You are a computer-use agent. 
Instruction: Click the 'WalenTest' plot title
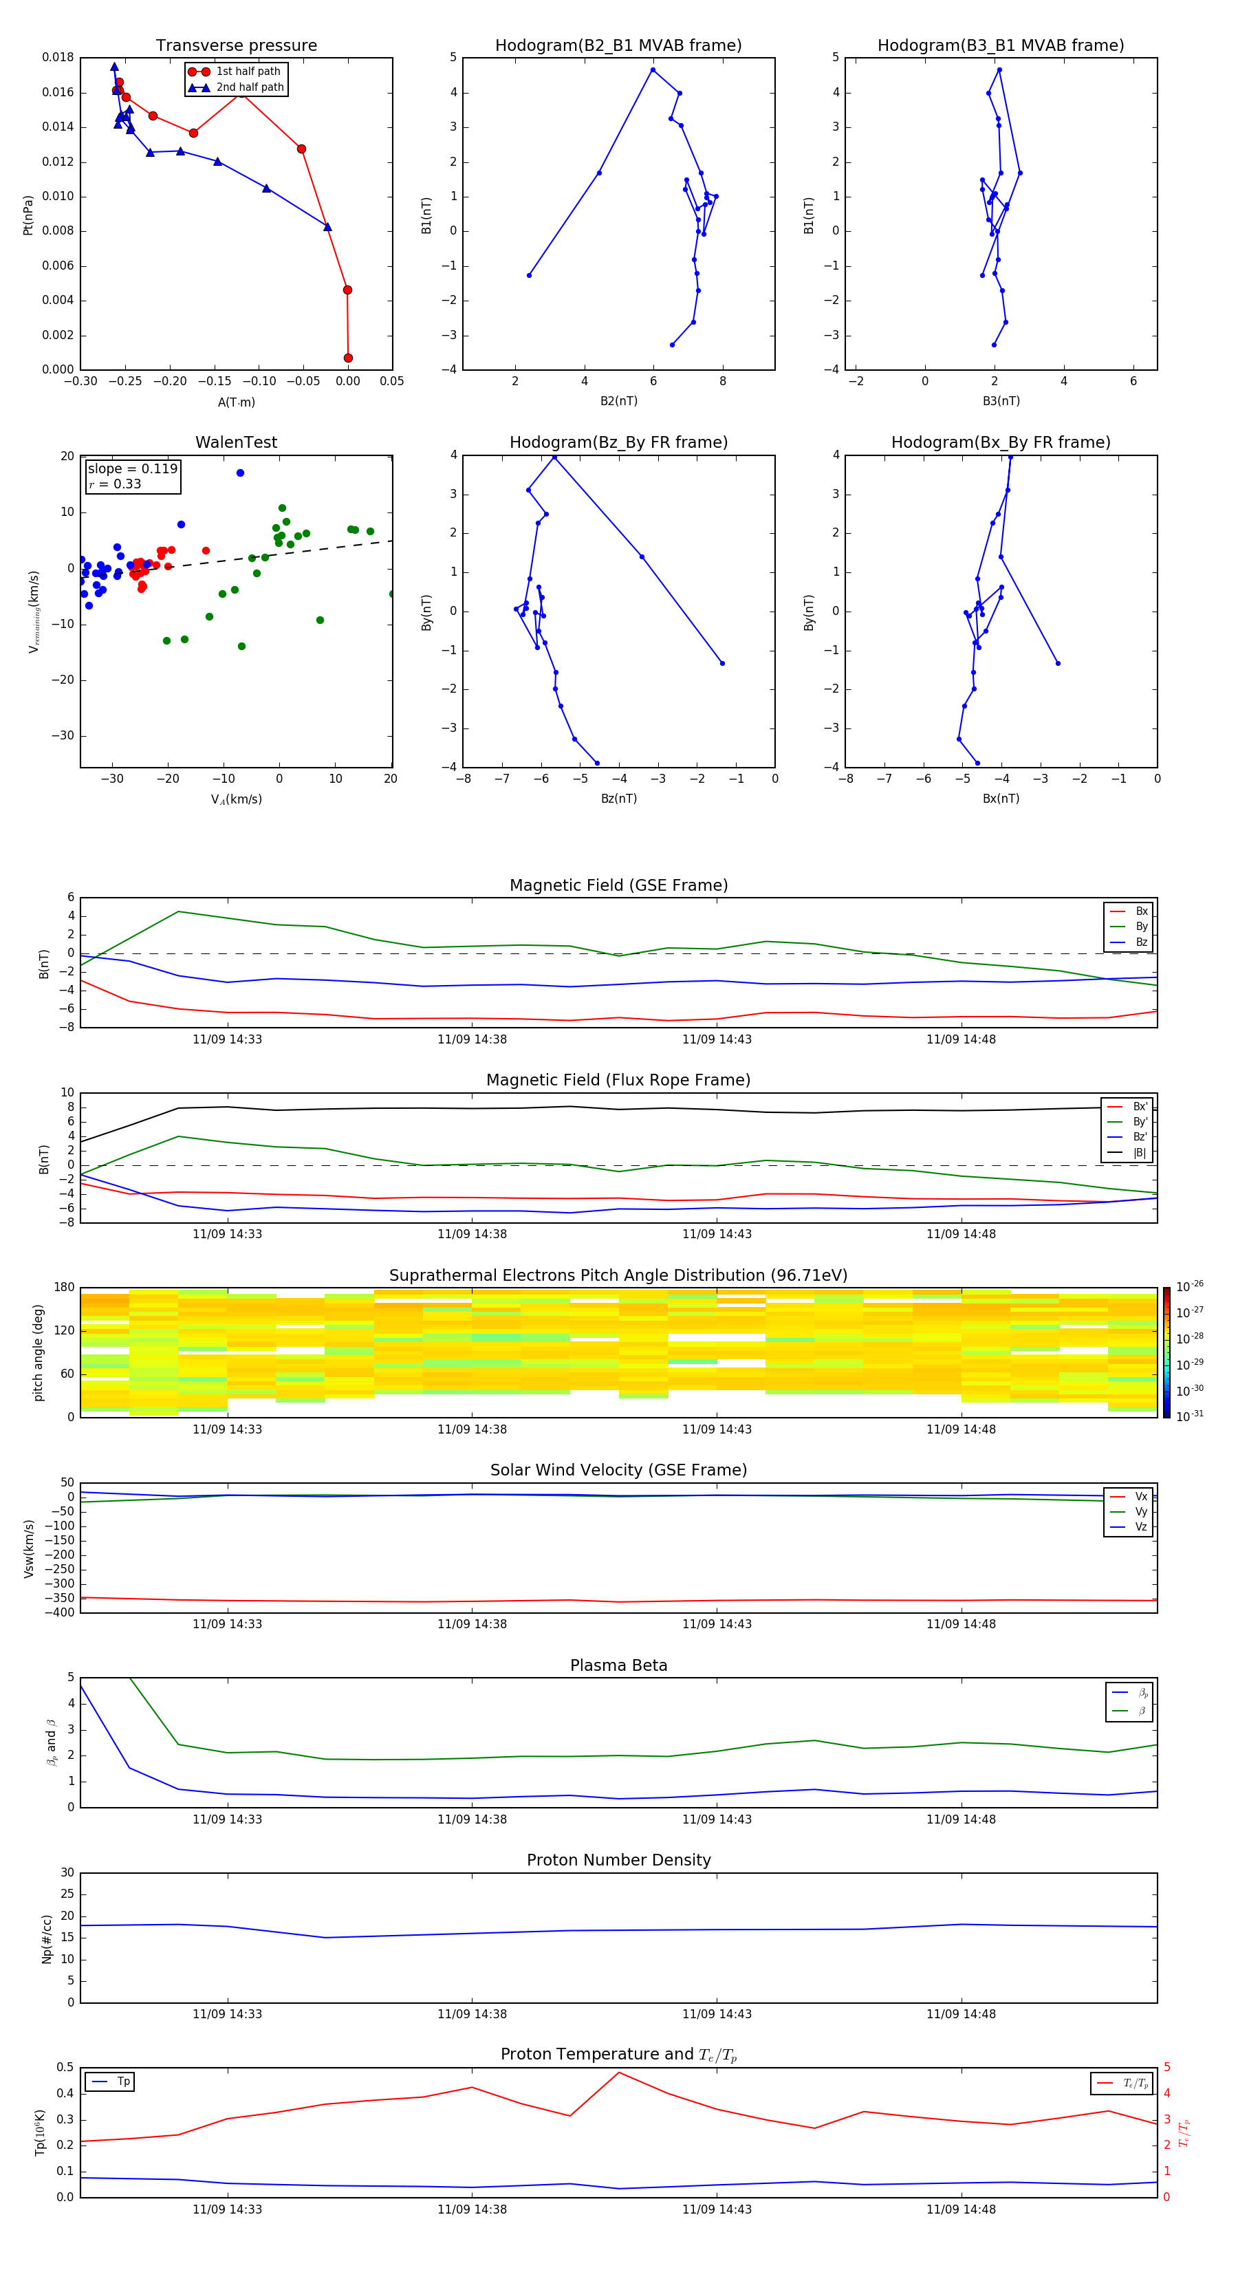[x=236, y=442]
